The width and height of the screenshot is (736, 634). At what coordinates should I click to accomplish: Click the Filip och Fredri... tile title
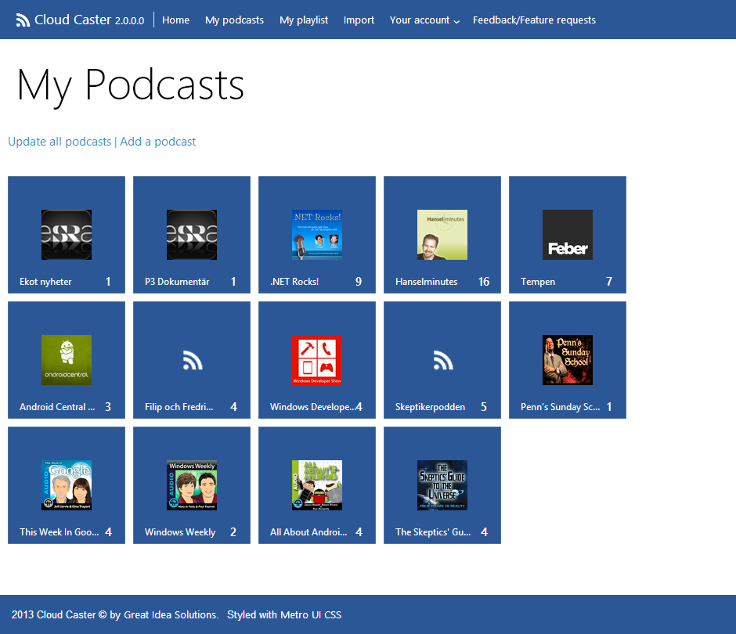179,407
